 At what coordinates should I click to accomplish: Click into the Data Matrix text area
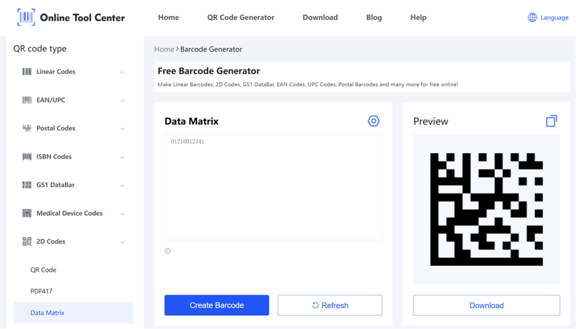273,187
